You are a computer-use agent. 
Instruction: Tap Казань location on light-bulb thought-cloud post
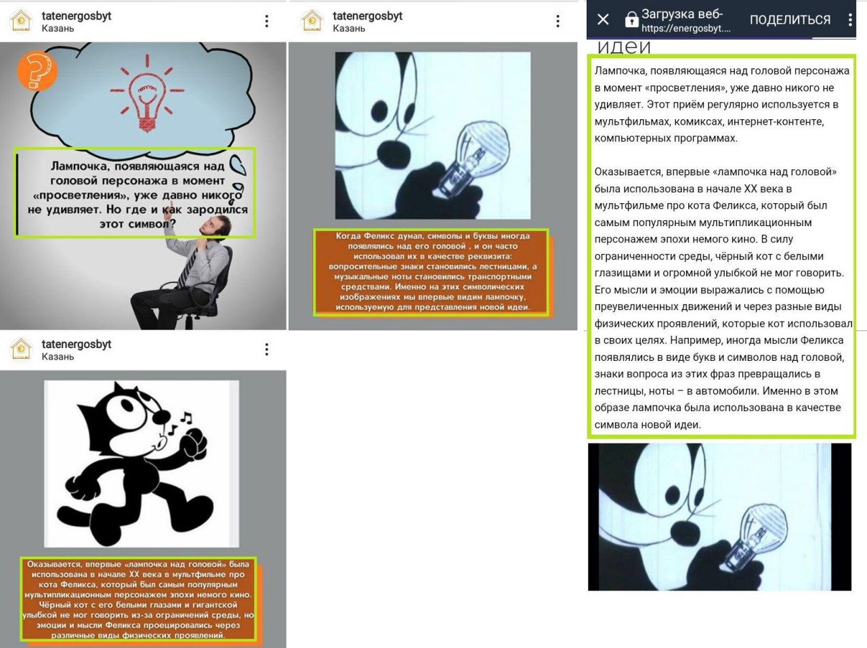pos(58,28)
